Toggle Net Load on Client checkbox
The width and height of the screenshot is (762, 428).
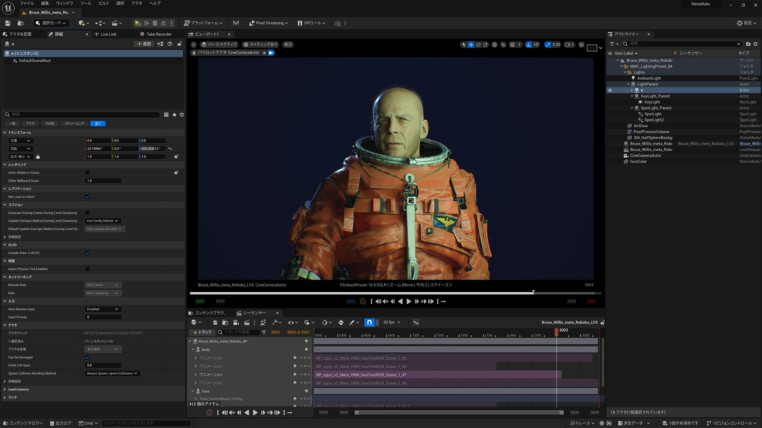click(x=87, y=197)
